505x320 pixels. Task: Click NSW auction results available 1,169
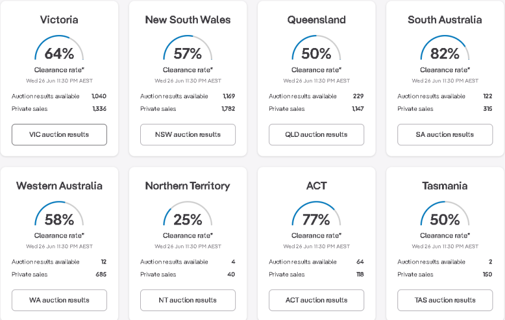tap(229, 96)
